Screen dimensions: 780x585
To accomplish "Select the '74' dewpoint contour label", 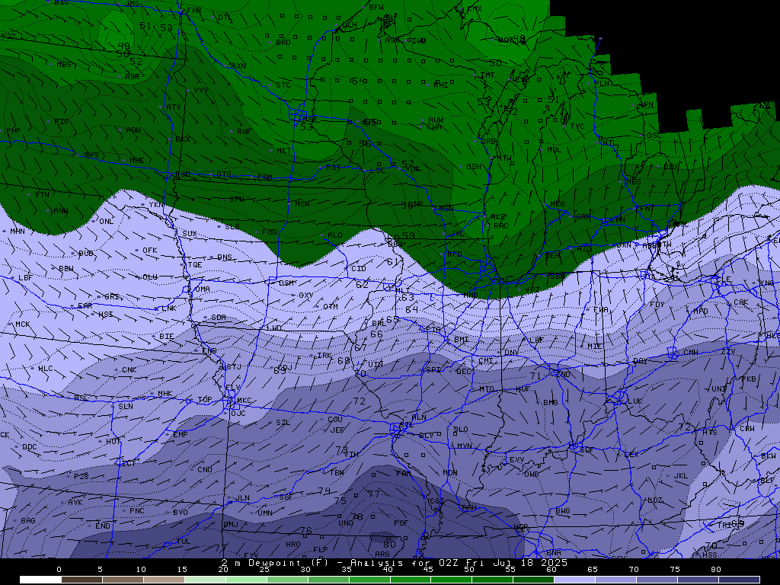I will (324, 491).
